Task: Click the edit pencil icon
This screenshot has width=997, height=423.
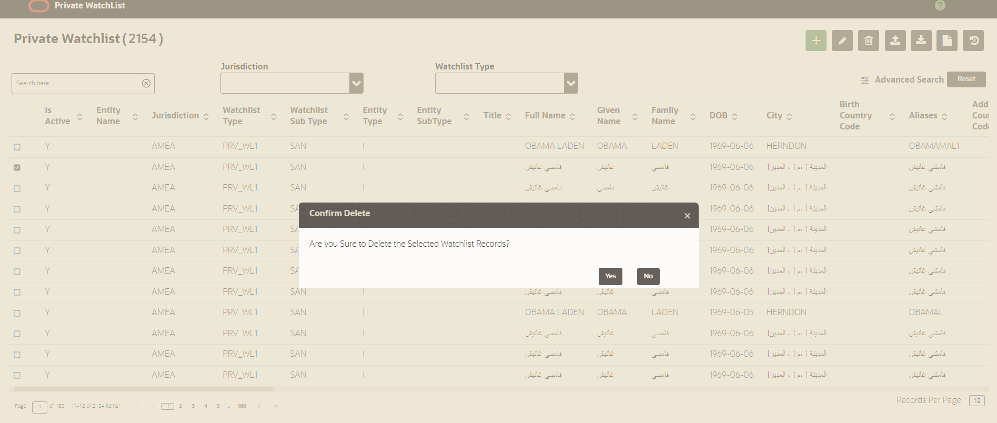Action: [842, 41]
